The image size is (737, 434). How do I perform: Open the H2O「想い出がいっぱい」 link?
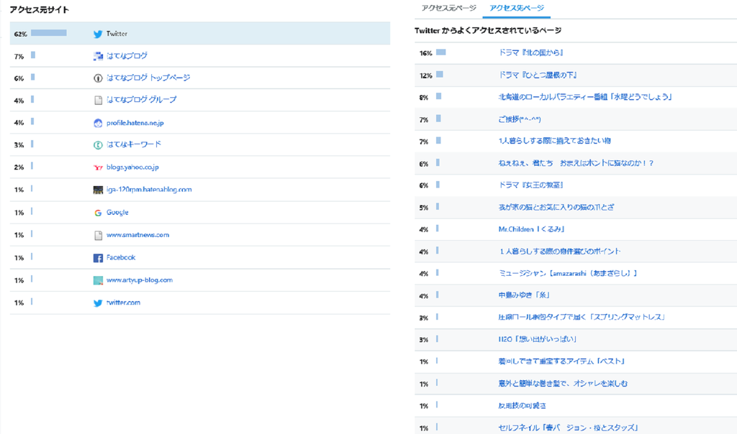pyautogui.click(x=537, y=339)
